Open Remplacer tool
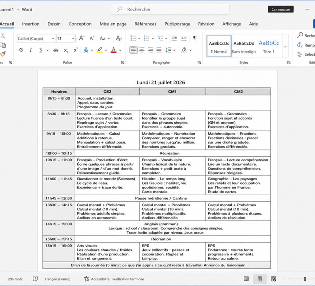315x286 pixels. tap(306, 45)
